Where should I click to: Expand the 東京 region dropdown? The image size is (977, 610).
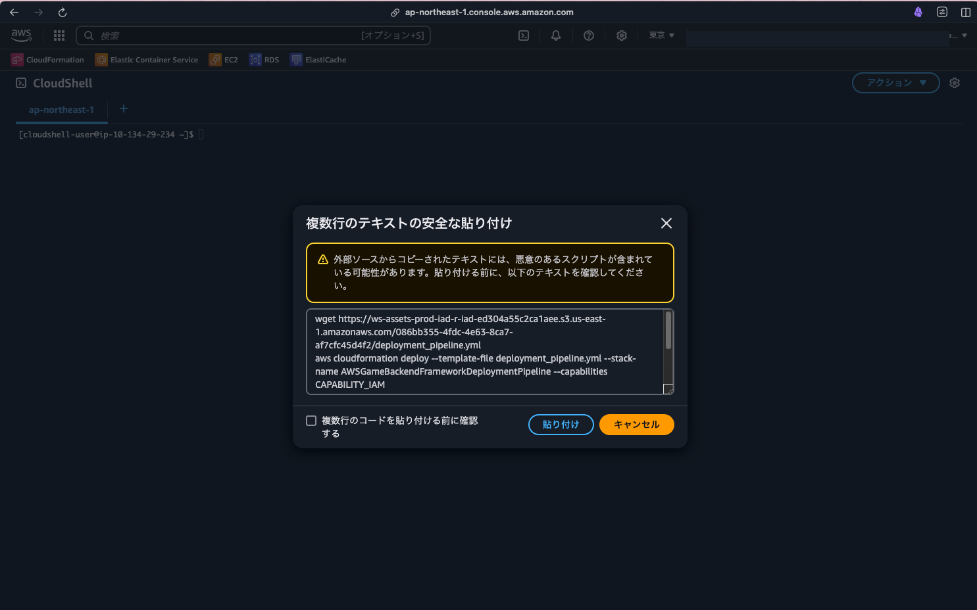(661, 35)
